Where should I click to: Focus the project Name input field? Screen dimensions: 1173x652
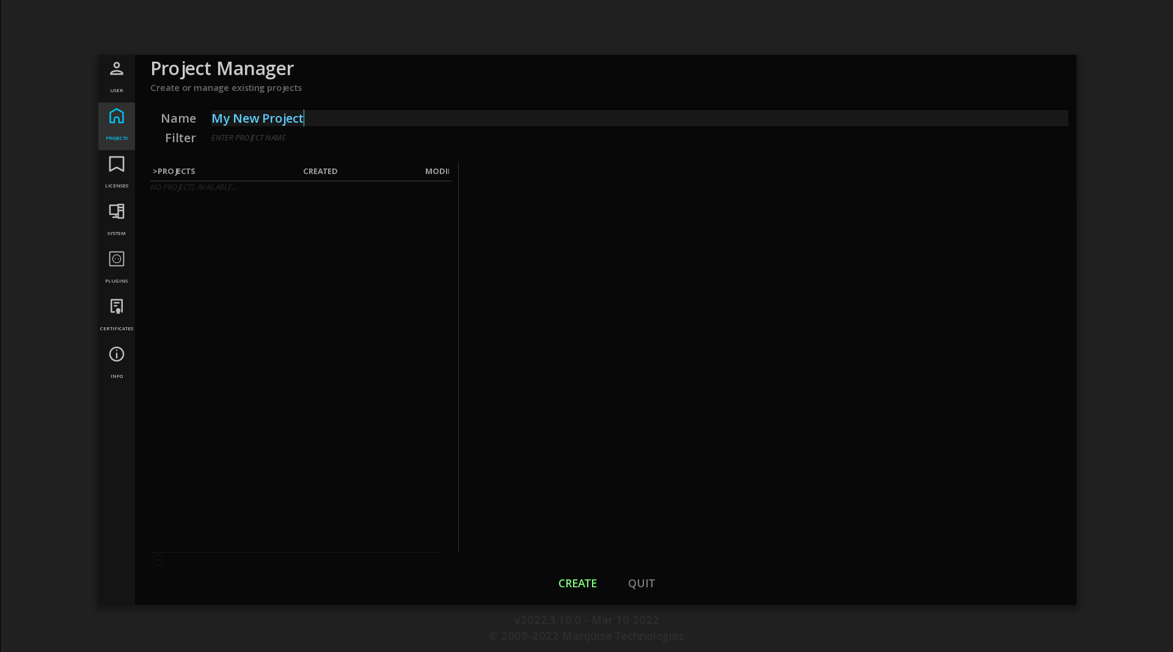tap(640, 118)
